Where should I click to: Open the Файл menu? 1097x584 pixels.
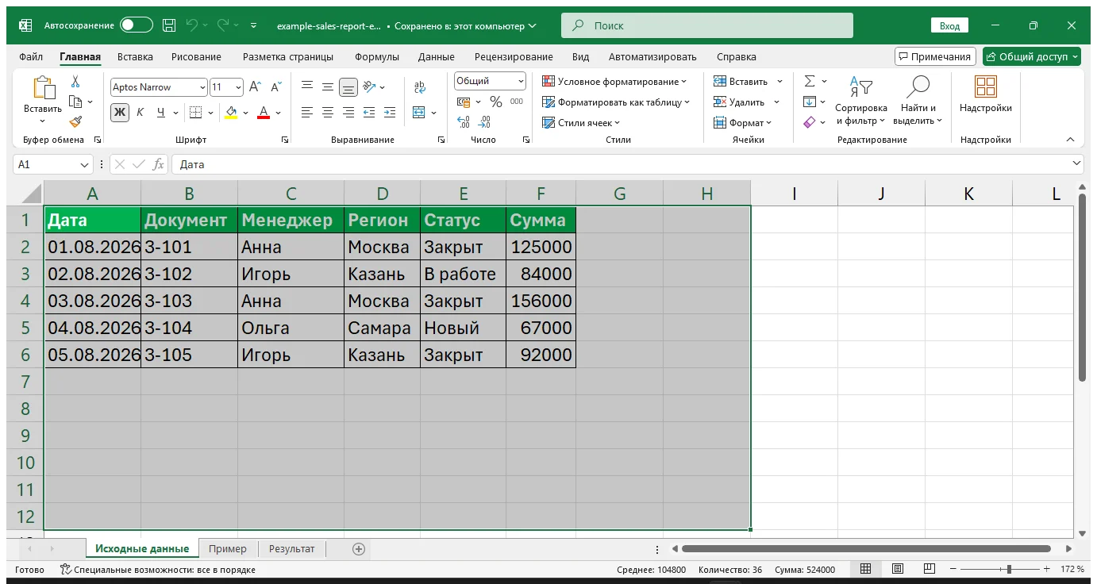click(x=31, y=57)
